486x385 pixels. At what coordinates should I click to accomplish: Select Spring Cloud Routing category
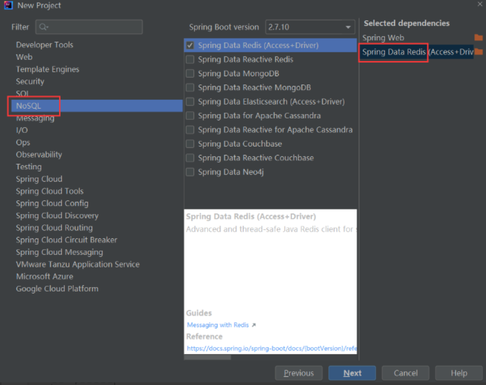click(54, 228)
